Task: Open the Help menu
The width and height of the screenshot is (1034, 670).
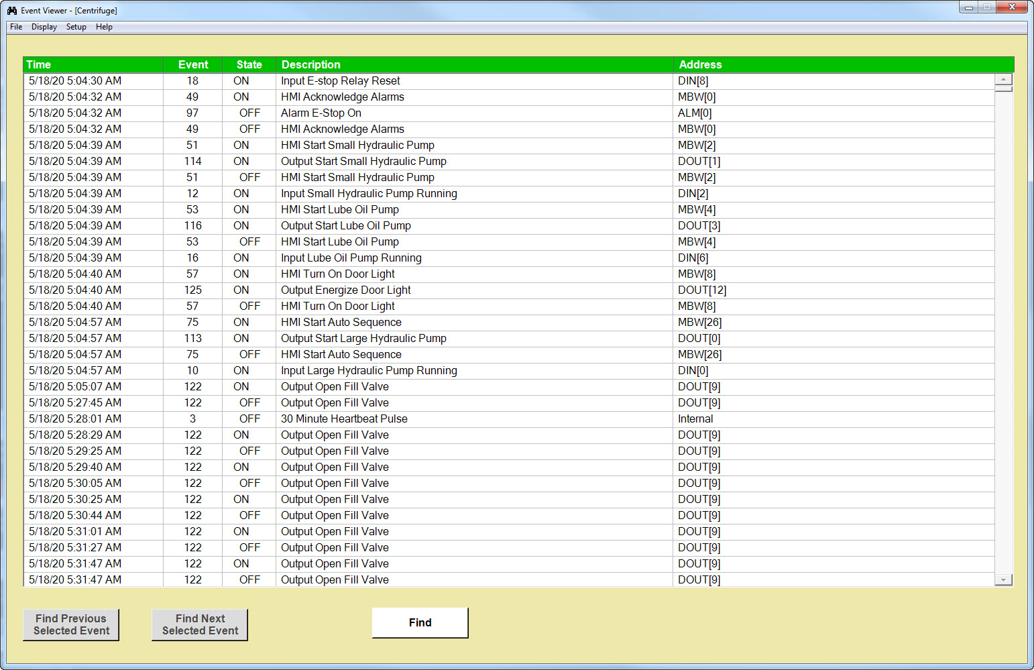Action: (104, 27)
